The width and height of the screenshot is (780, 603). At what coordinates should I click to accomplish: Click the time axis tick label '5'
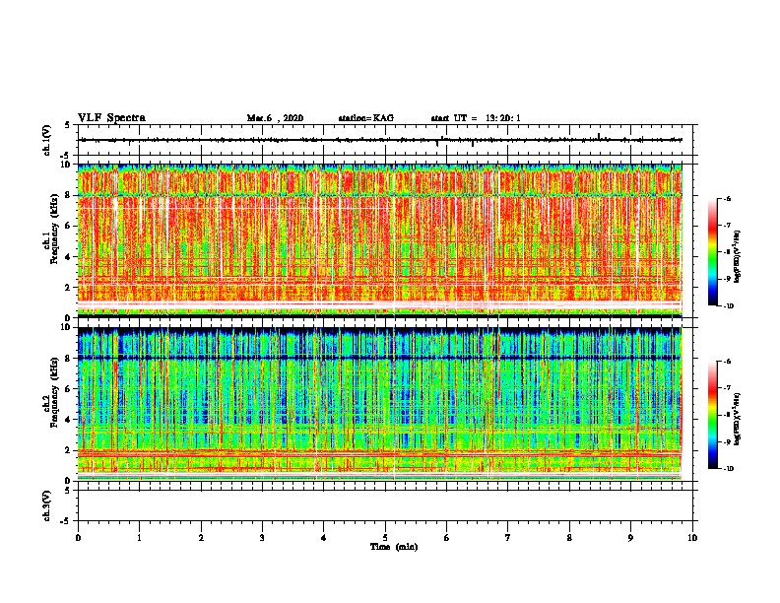click(x=385, y=538)
